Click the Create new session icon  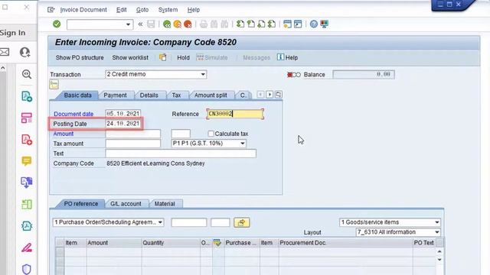[287, 24]
